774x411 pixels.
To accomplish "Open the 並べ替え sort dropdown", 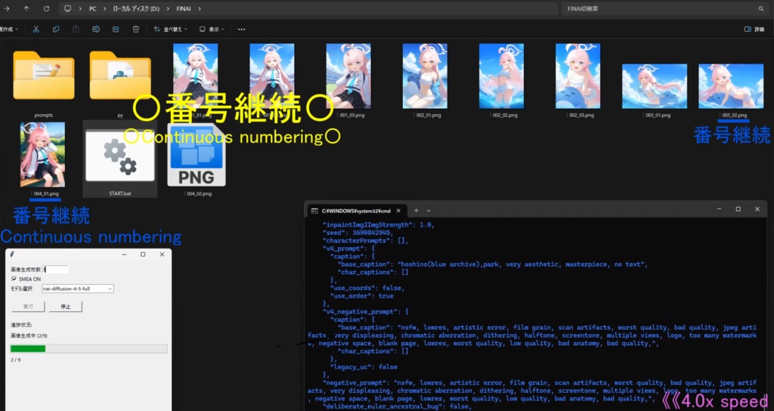I will (170, 29).
